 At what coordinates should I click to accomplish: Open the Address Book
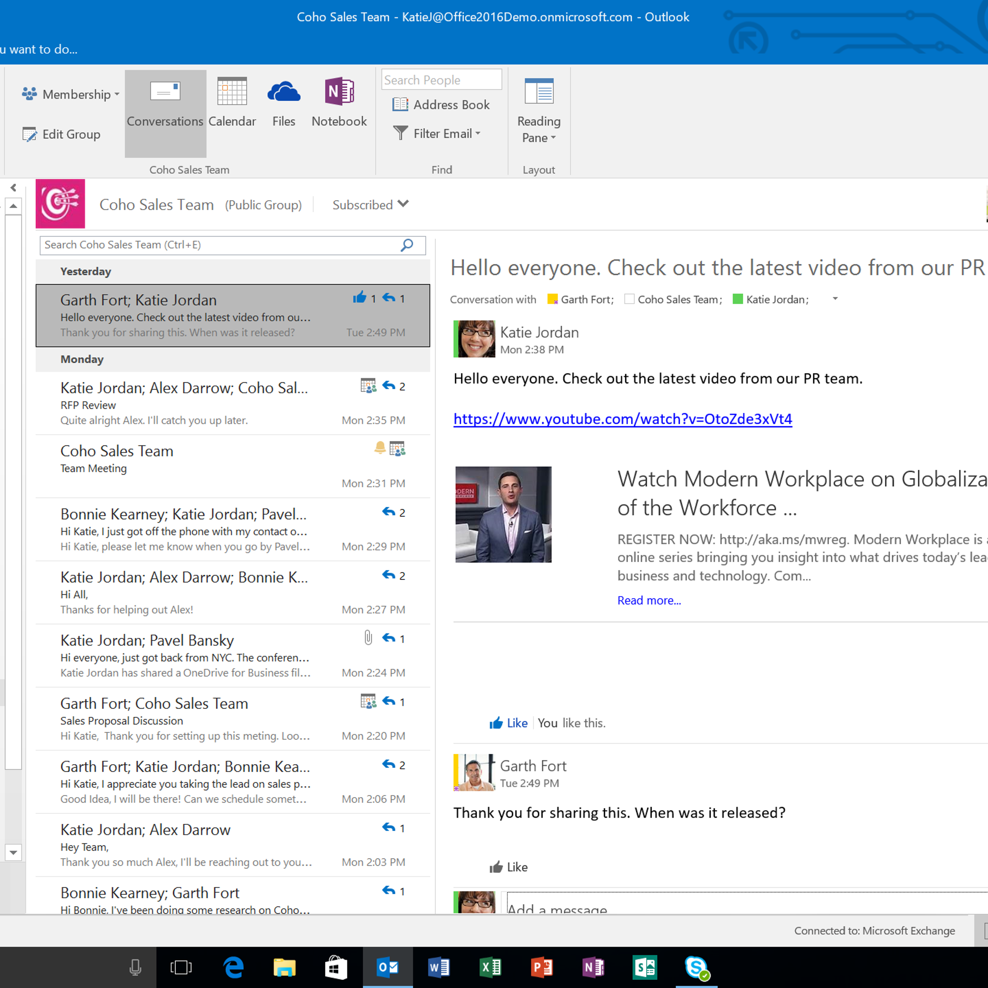pos(441,104)
